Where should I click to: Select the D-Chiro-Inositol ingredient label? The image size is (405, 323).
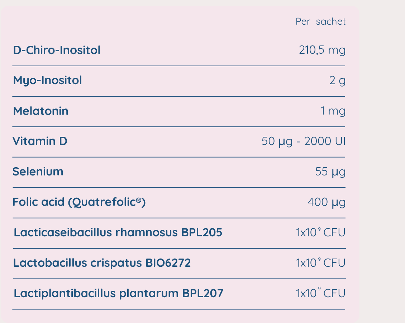[x=57, y=50]
